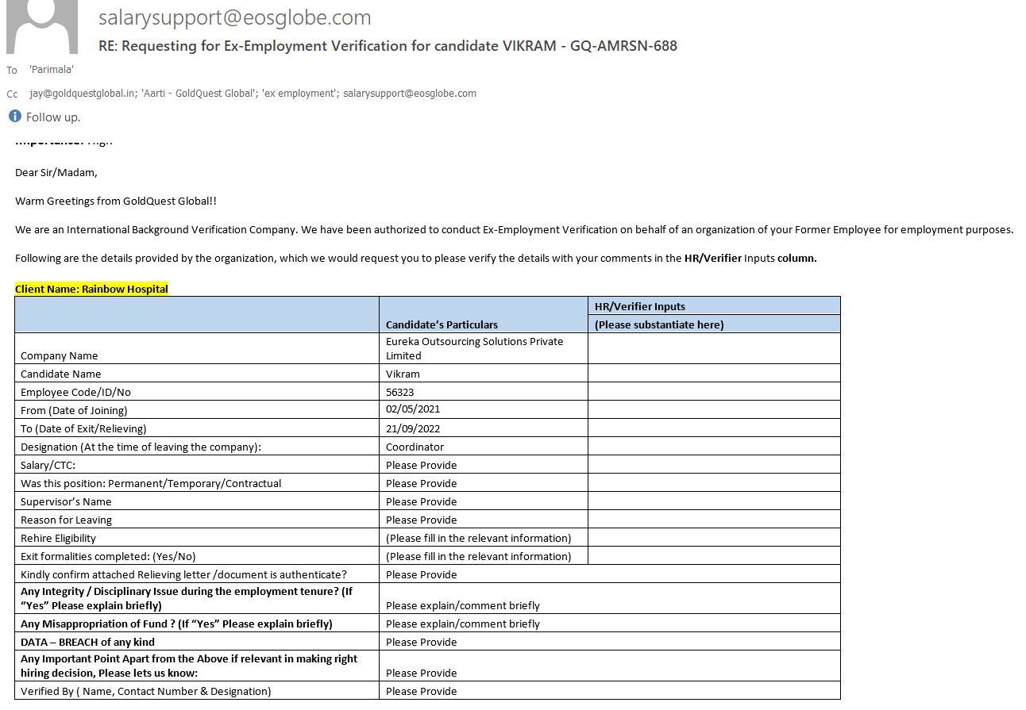Image resolution: width=1026 pixels, height=710 pixels.
Task: Click salarysupport@eosglobe.com in the Cc line
Action: pos(410,94)
